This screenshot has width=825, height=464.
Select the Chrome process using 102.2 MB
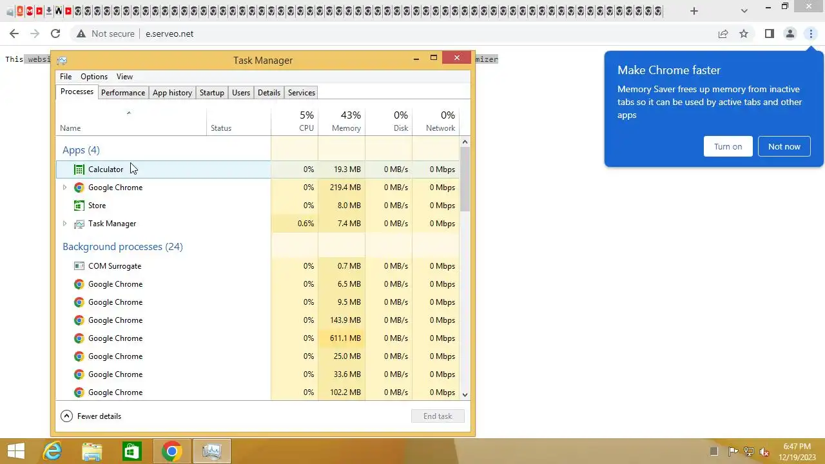tap(257, 392)
